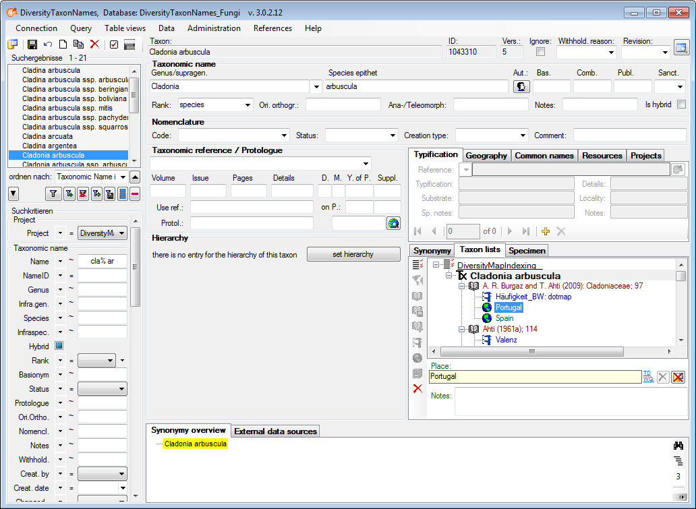Click the save floppy disk icon
Screen dimensions: 696x509
click(32, 44)
